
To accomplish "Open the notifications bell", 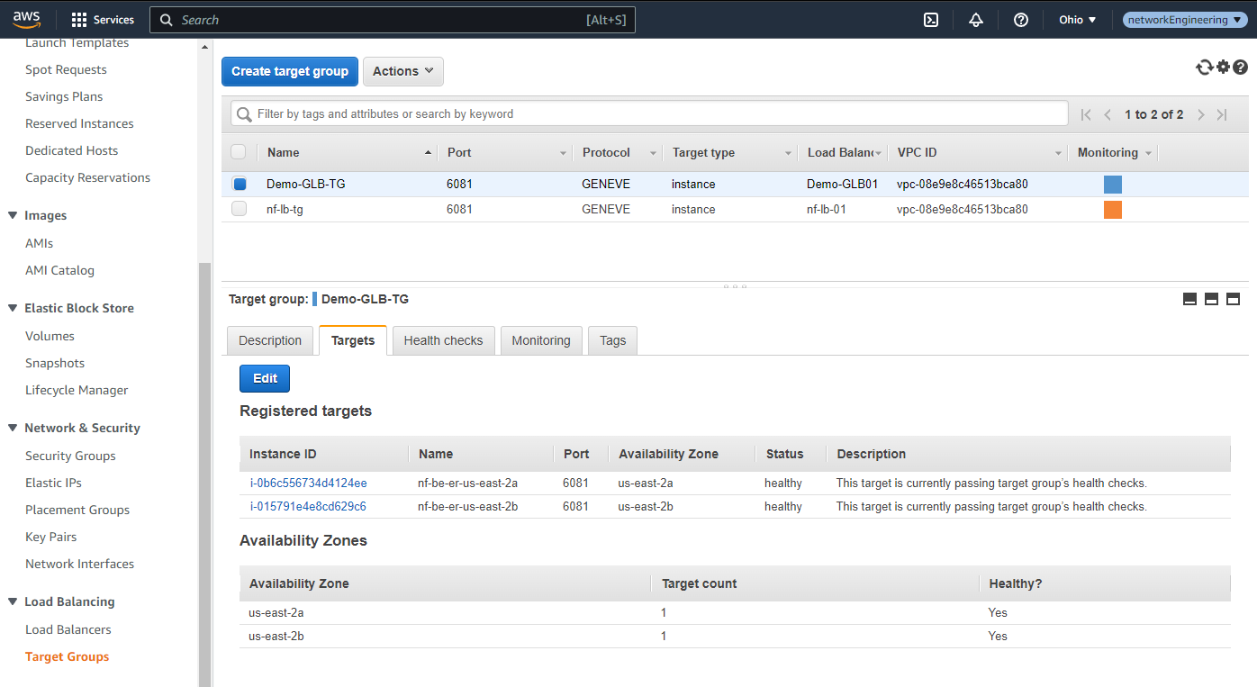I will coord(976,19).
